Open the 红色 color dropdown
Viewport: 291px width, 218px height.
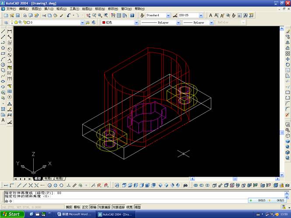click(137, 22)
